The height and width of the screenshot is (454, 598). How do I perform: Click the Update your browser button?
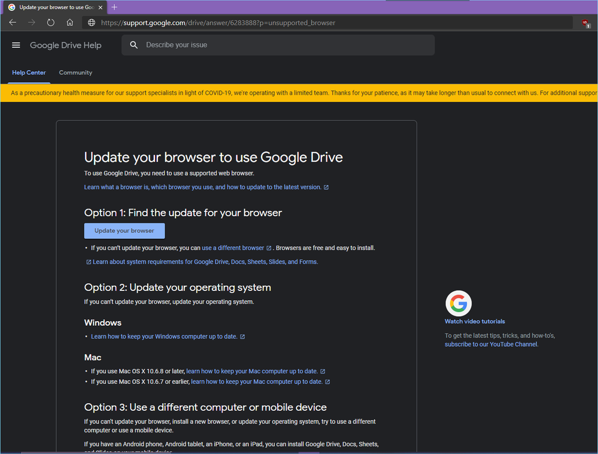(x=125, y=231)
